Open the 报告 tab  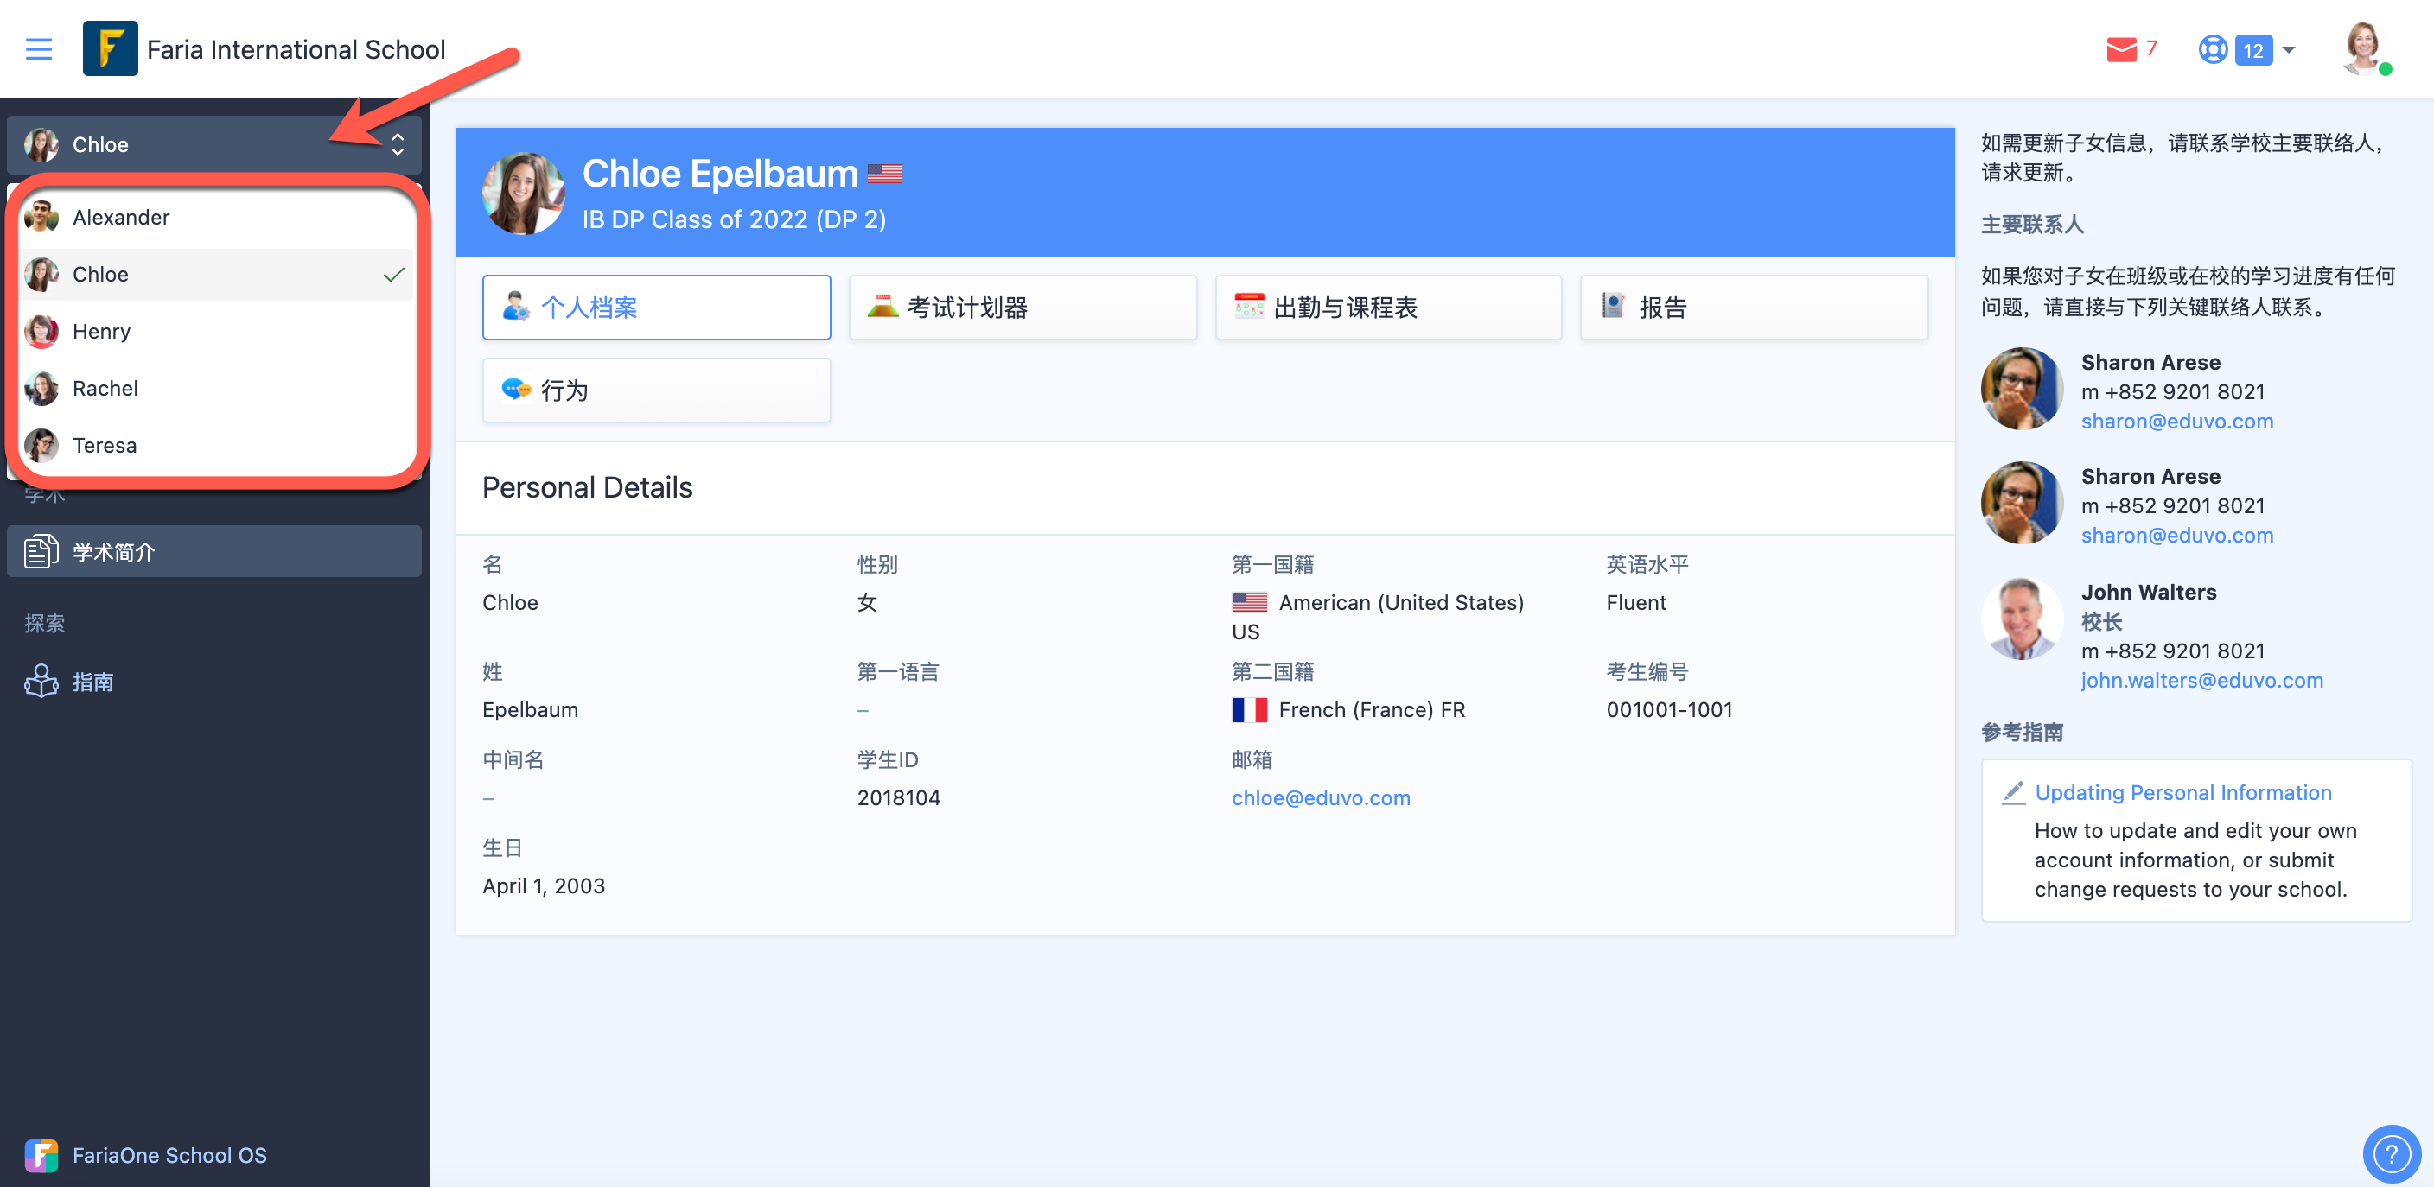click(x=1754, y=307)
